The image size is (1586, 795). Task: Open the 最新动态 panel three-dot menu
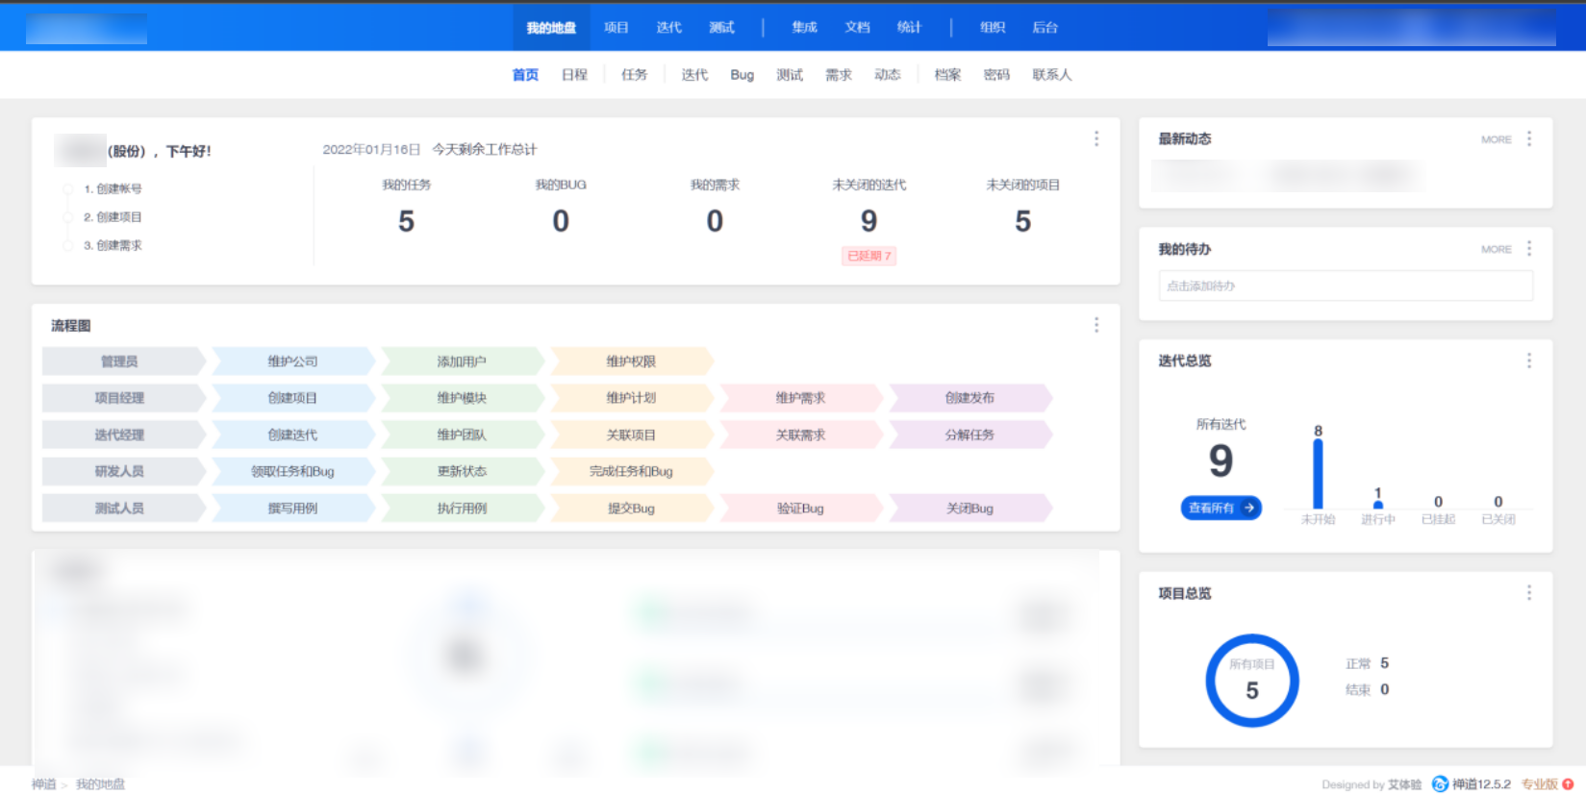click(x=1528, y=138)
